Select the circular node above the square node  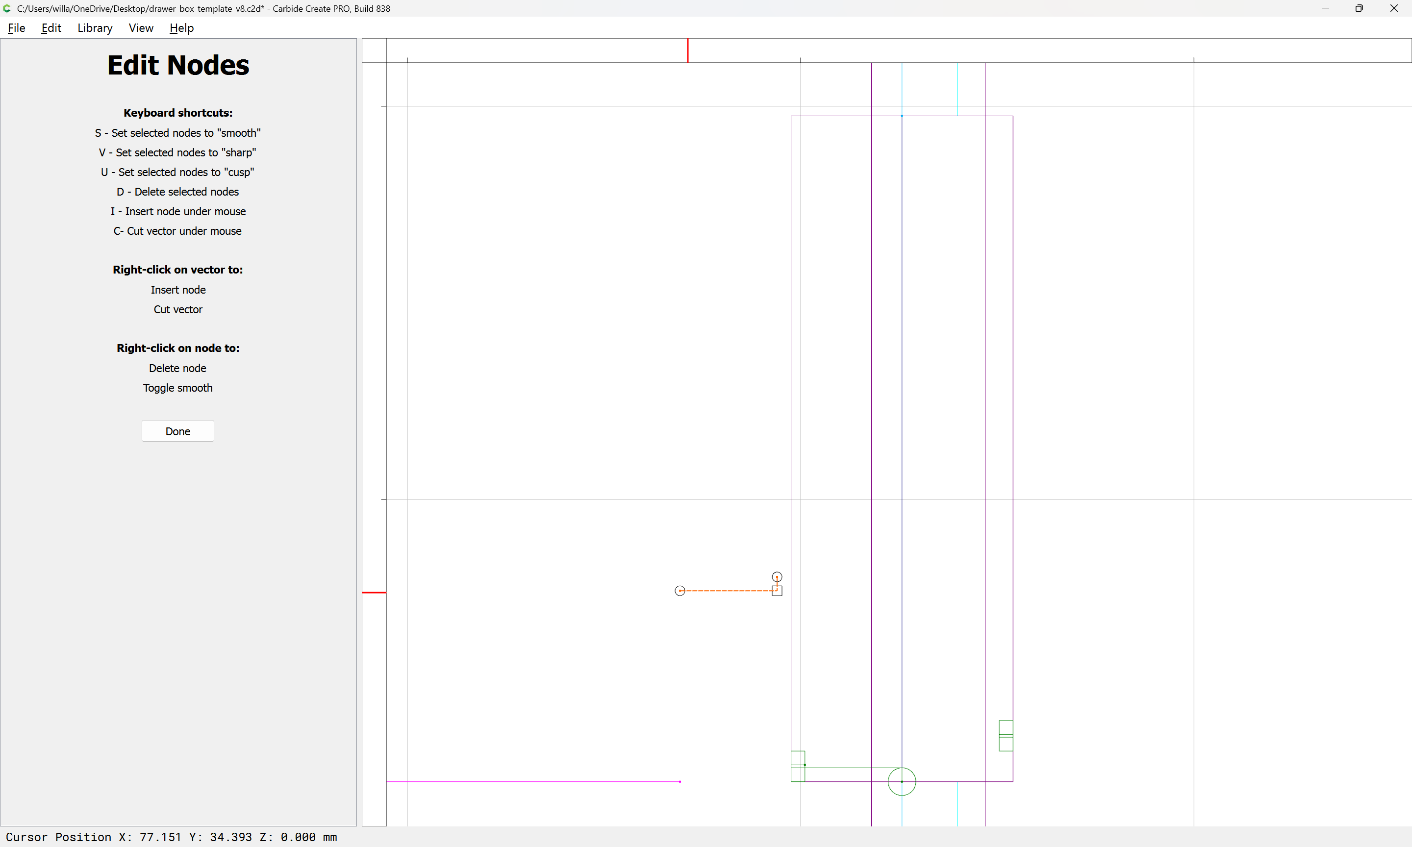pos(777,577)
